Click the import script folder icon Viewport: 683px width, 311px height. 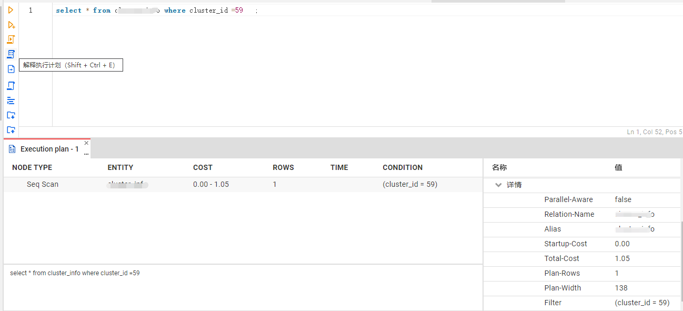pos(11,115)
